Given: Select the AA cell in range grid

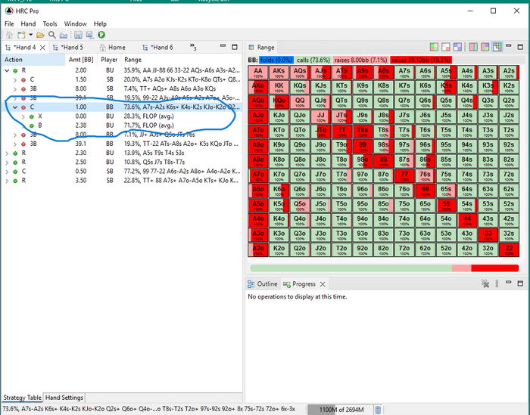Looking at the screenshot, I should [258, 72].
